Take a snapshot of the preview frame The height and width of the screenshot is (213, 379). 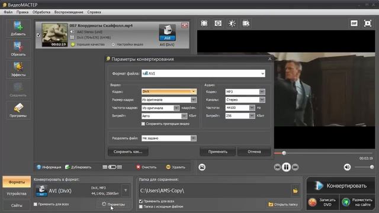202,167
